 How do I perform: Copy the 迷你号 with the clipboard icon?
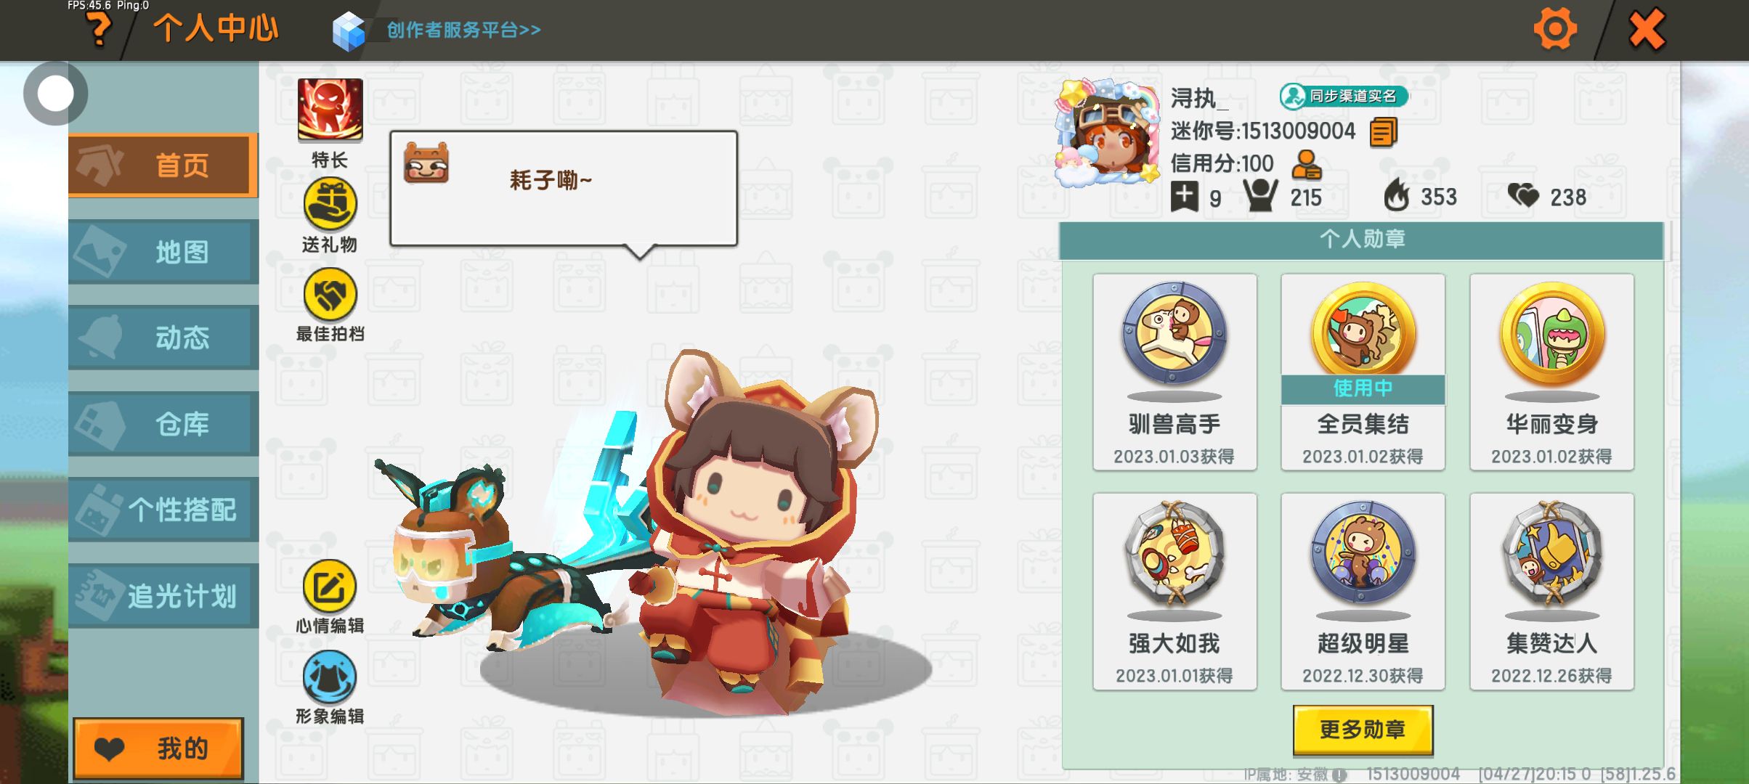[x=1383, y=133]
